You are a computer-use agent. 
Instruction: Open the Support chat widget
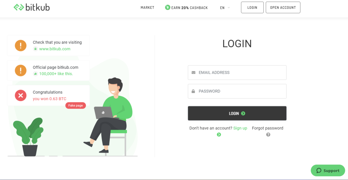328,170
